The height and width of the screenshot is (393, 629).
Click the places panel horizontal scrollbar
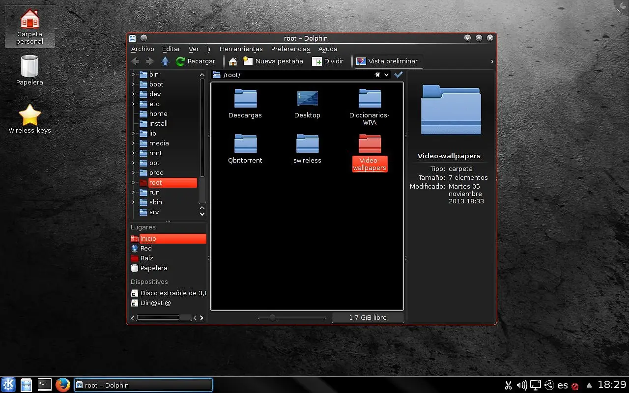pyautogui.click(x=158, y=318)
